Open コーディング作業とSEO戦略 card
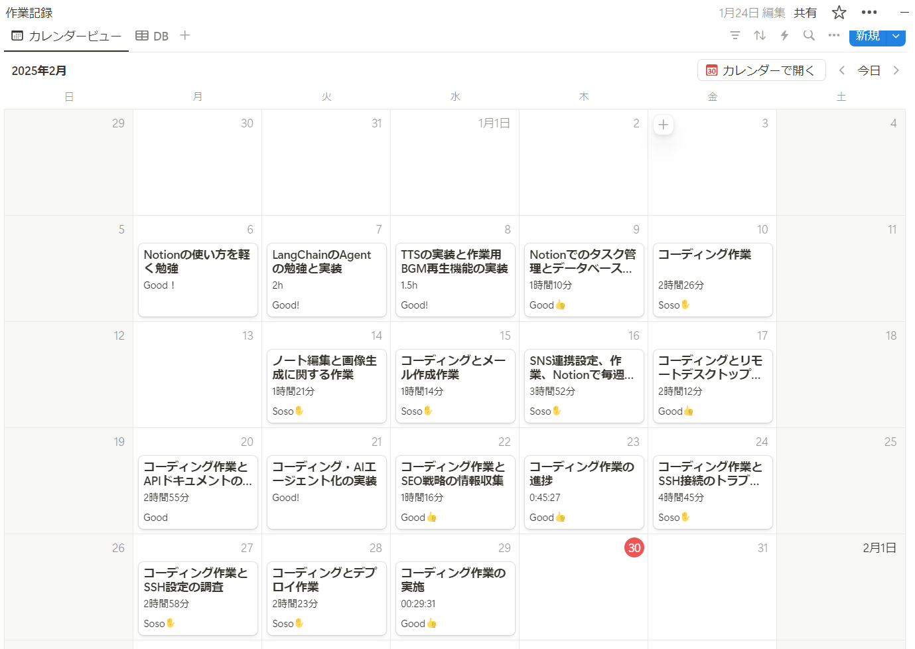 coord(455,492)
